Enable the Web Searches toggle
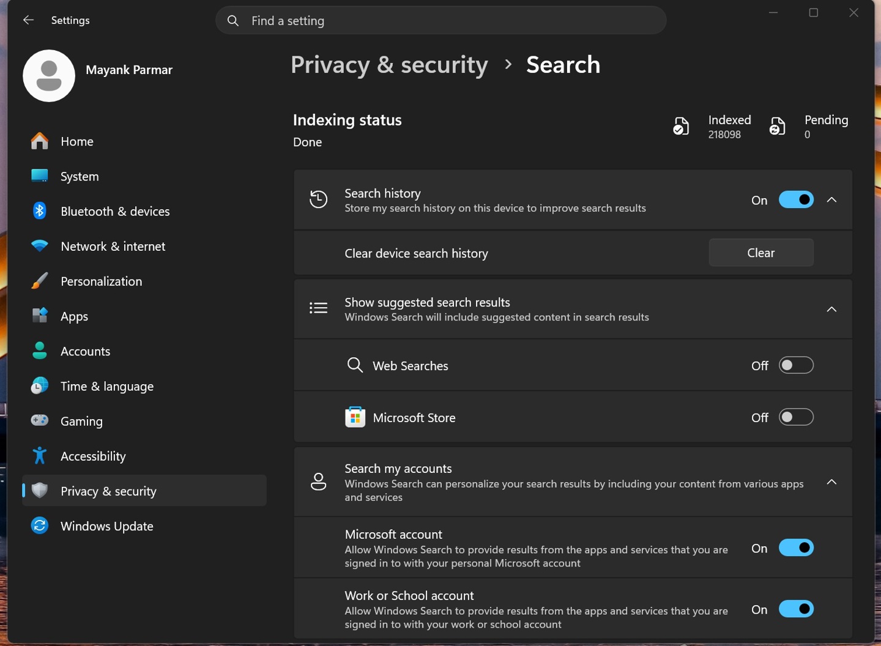The height and width of the screenshot is (646, 881). pos(796,365)
